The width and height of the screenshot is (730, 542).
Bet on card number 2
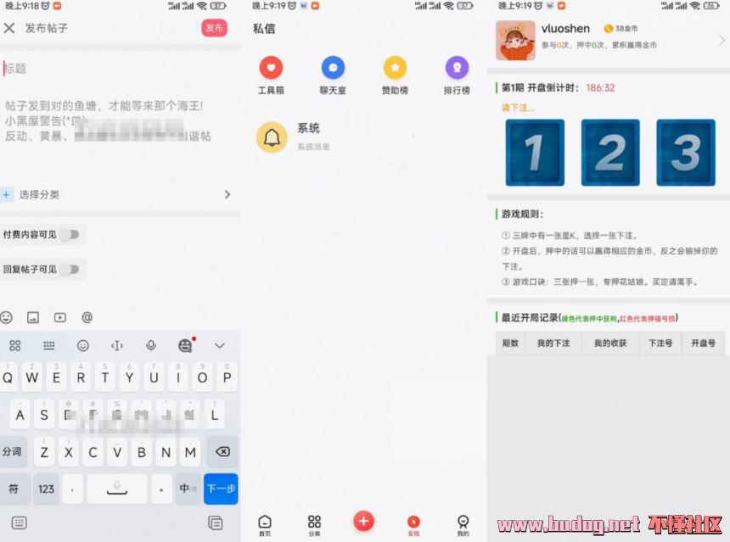click(x=610, y=153)
